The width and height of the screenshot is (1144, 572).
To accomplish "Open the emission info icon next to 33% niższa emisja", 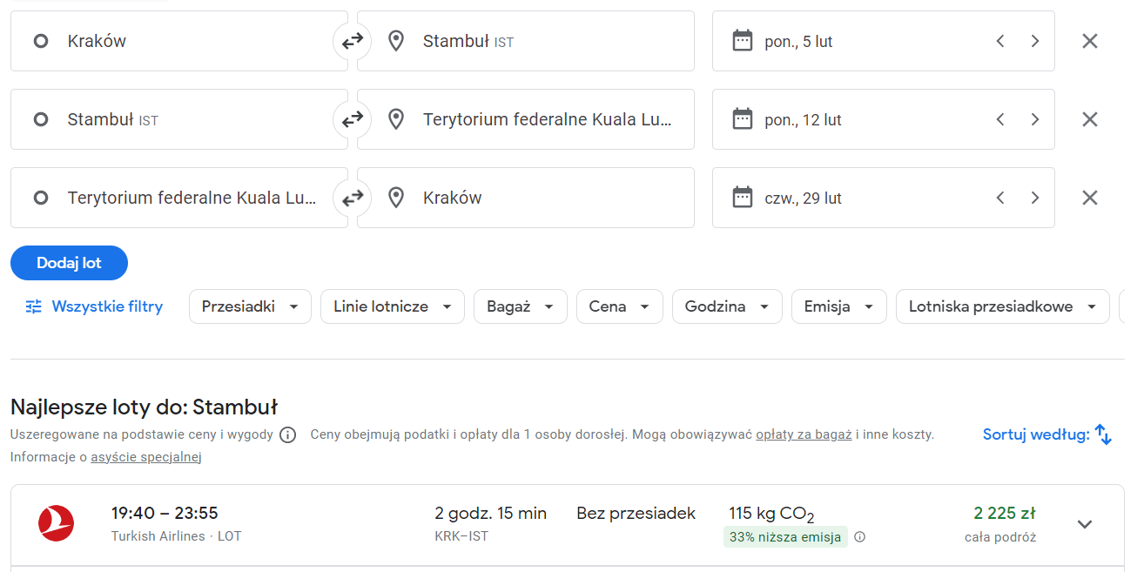I will [x=860, y=537].
